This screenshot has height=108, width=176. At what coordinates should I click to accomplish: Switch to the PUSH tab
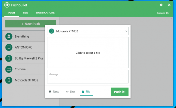11,13
